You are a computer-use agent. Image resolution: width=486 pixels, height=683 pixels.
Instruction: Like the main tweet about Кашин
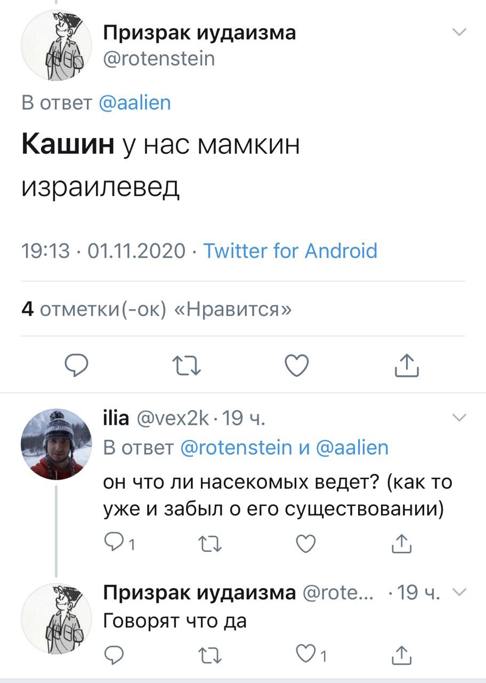(296, 366)
